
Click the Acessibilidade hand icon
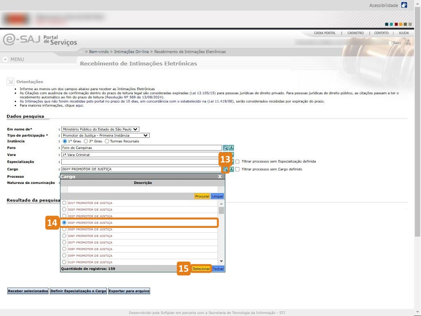click(x=404, y=5)
